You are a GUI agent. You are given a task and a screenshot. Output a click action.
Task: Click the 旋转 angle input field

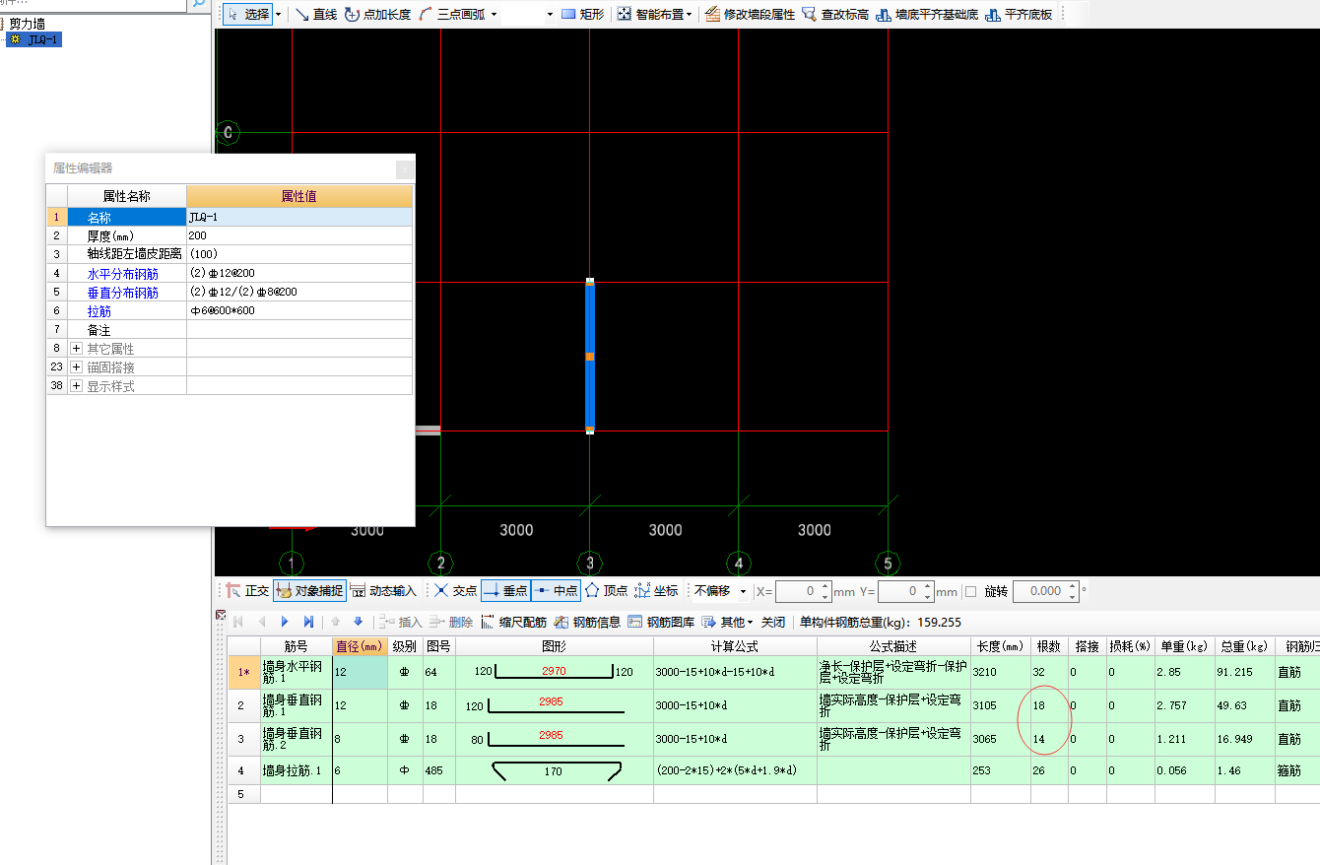click(x=1046, y=591)
